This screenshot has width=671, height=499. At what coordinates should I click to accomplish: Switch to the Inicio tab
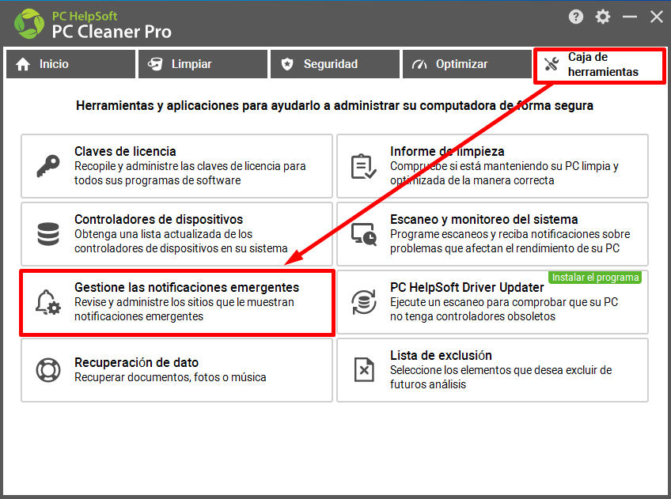point(70,64)
